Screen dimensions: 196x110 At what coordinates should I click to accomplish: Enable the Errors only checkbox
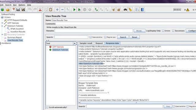click(x=163, y=31)
